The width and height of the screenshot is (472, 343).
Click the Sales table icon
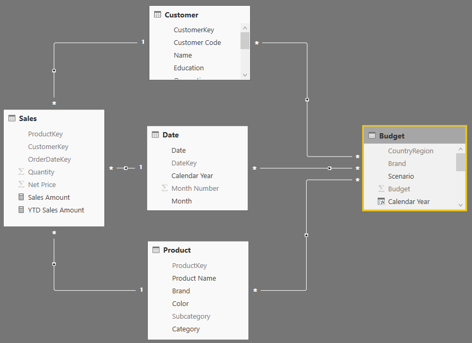point(12,118)
